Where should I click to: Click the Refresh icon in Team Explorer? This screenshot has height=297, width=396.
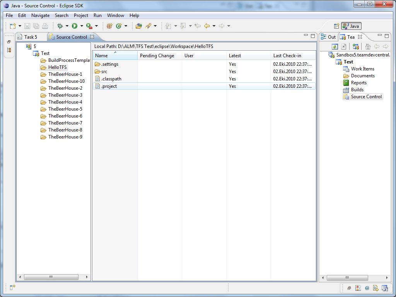(335, 46)
